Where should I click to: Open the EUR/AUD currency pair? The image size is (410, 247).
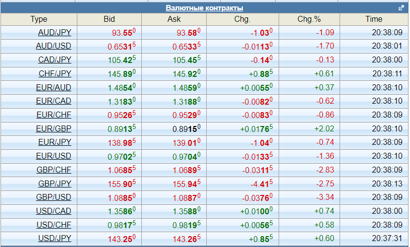[x=54, y=87]
